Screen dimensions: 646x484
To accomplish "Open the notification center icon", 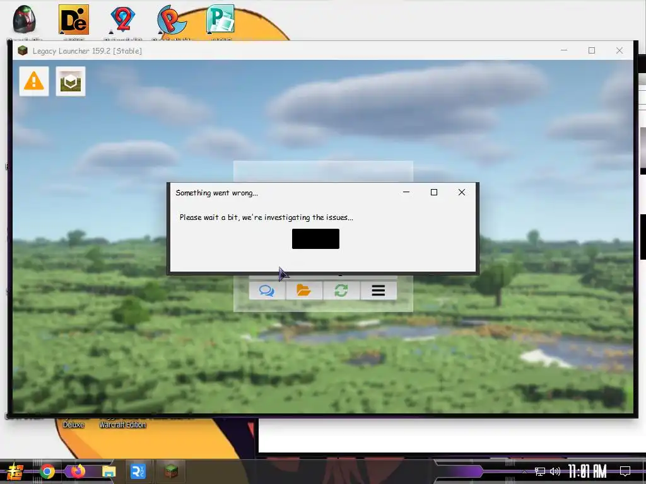I will pyautogui.click(x=625, y=471).
